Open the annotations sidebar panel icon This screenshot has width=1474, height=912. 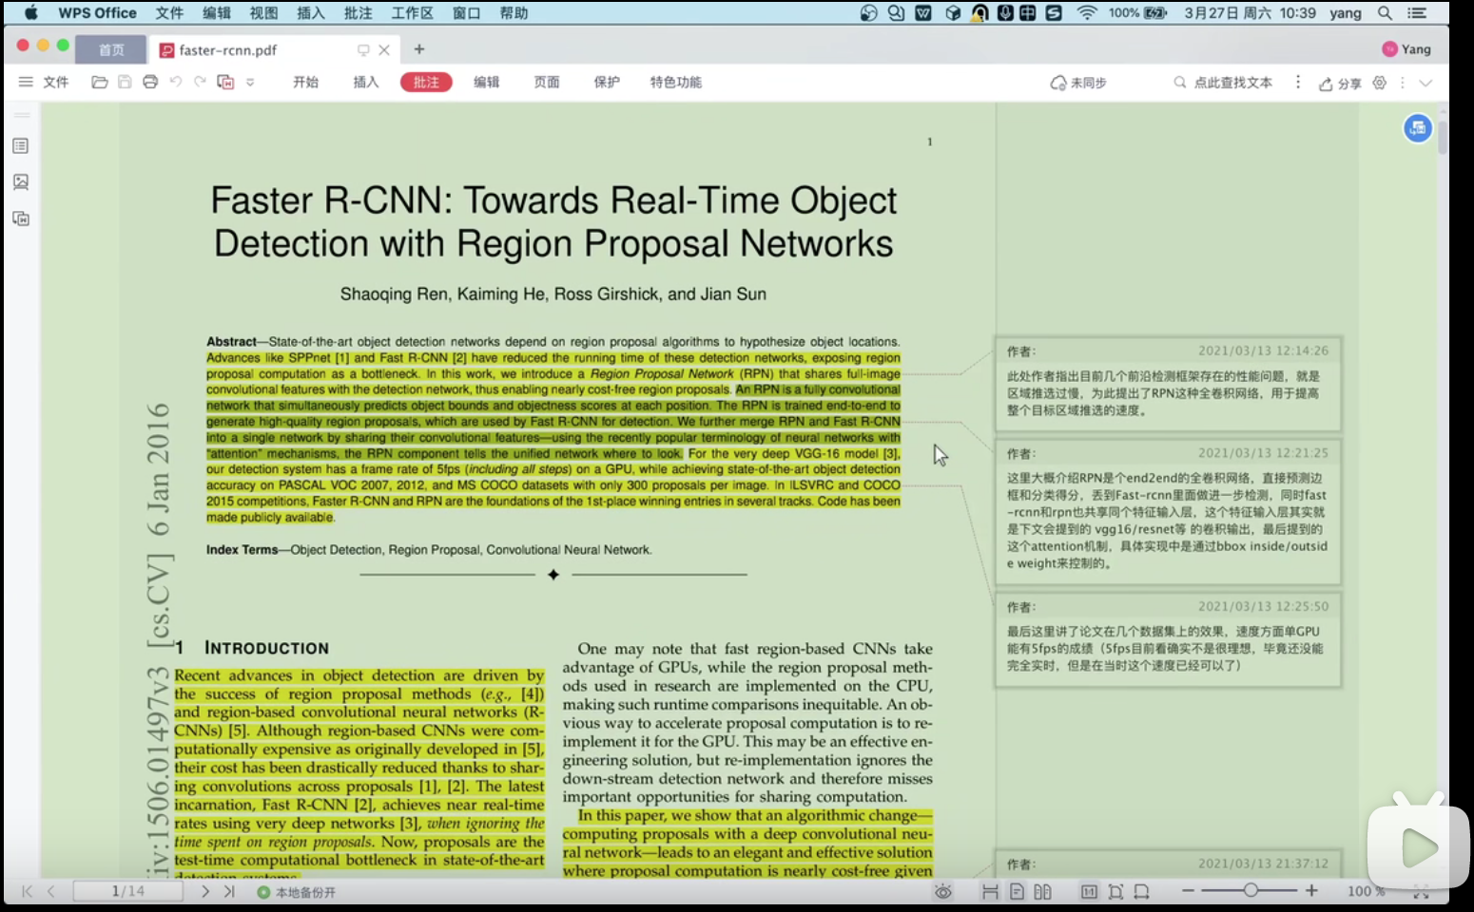pyautogui.click(x=21, y=218)
